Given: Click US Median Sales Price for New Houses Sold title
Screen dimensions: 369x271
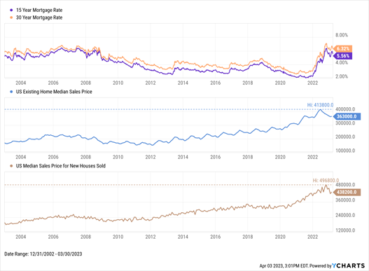Looking at the screenshot, I should (x=61, y=166).
